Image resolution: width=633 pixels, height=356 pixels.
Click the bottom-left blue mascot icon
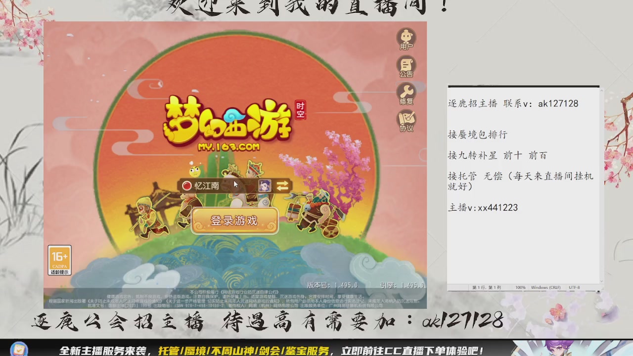[19, 349]
